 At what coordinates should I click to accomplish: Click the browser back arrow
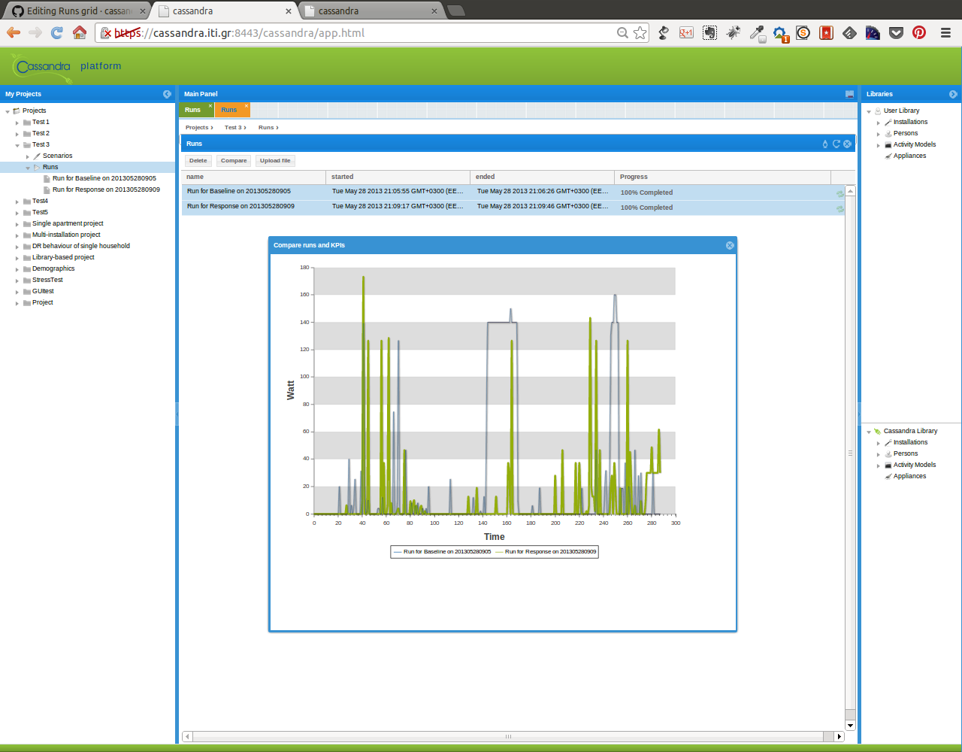click(14, 32)
